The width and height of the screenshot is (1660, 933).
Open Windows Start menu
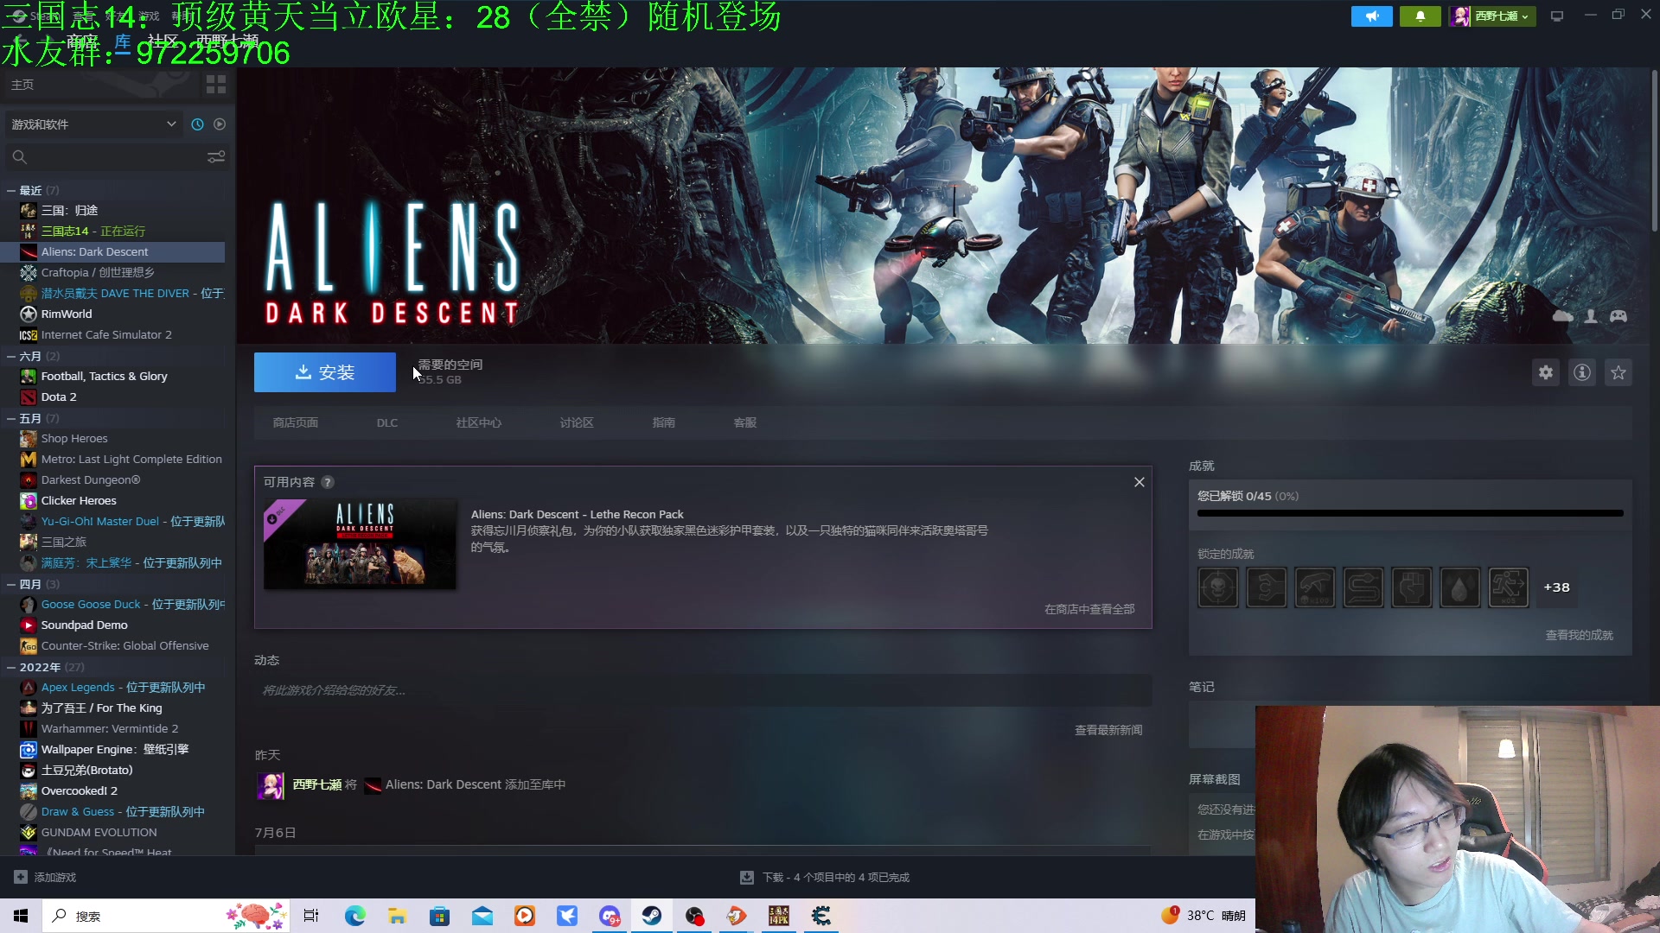21,916
